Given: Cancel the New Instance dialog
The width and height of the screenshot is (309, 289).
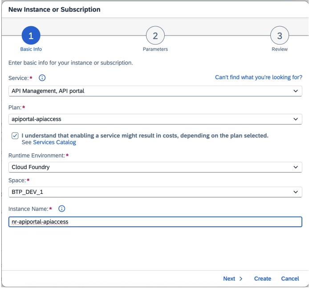Looking at the screenshot, I should pyautogui.click(x=290, y=279).
